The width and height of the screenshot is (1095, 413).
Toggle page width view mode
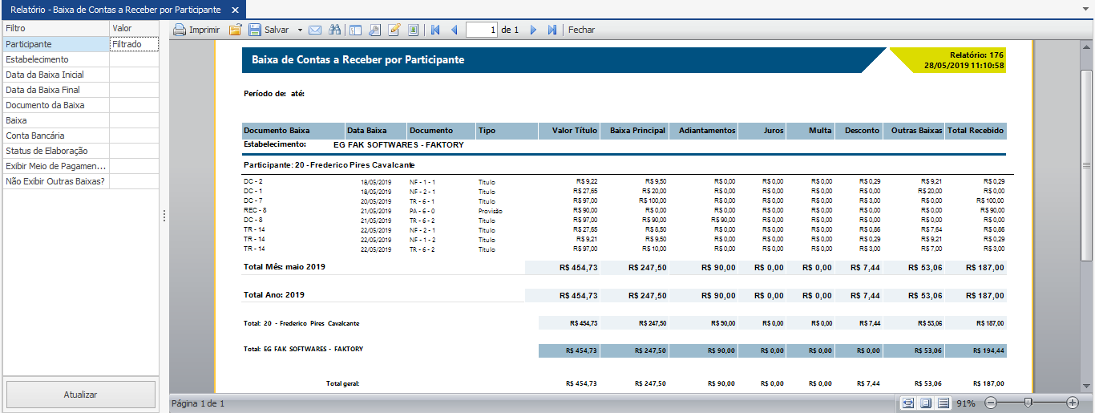907,403
